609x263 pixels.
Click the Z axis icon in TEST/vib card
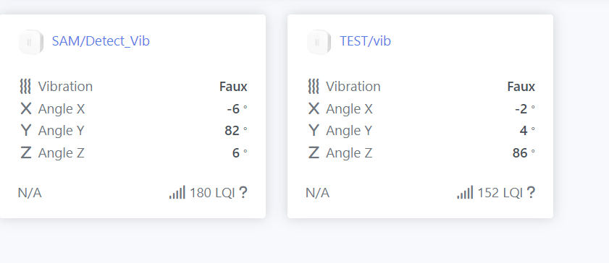pos(314,153)
